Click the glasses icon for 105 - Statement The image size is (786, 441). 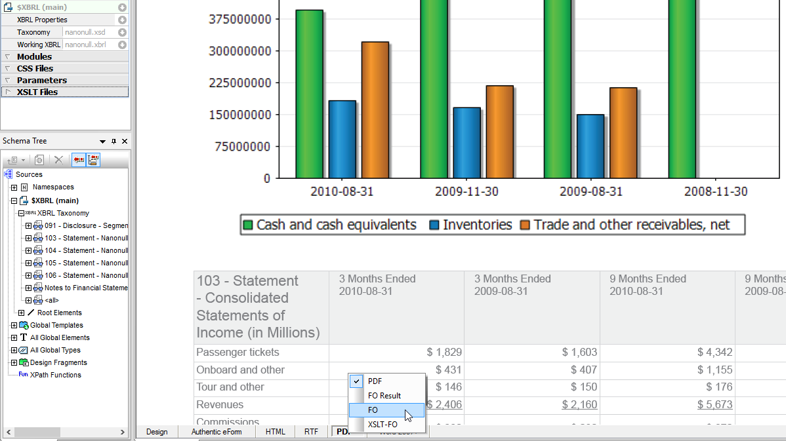click(x=38, y=263)
